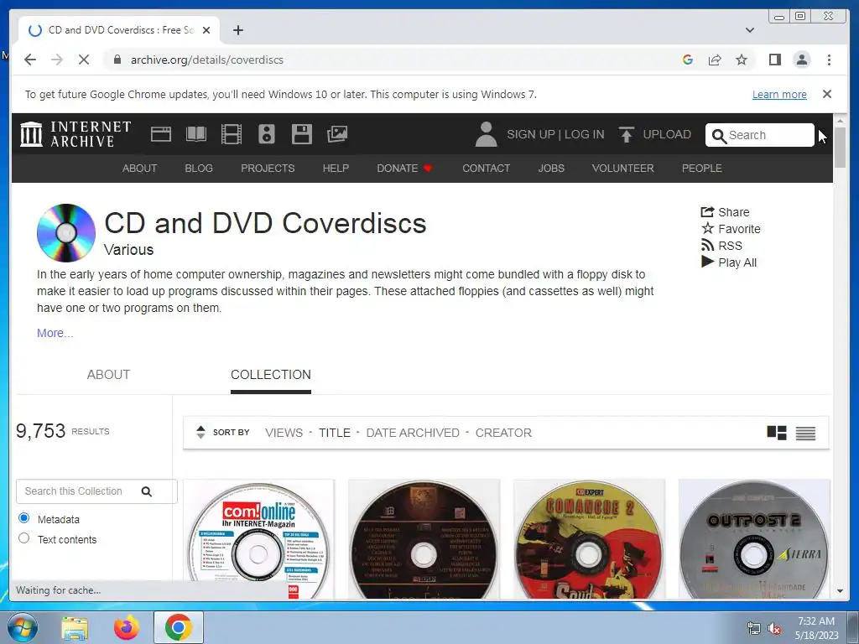Open the DONATE menu item
This screenshot has width=859, height=644.
pos(404,168)
